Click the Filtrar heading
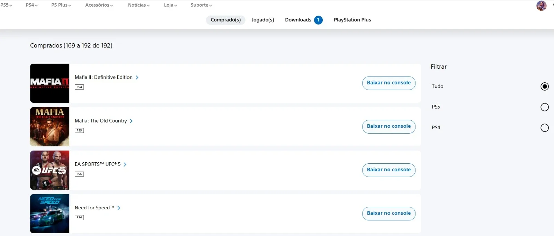 439,67
